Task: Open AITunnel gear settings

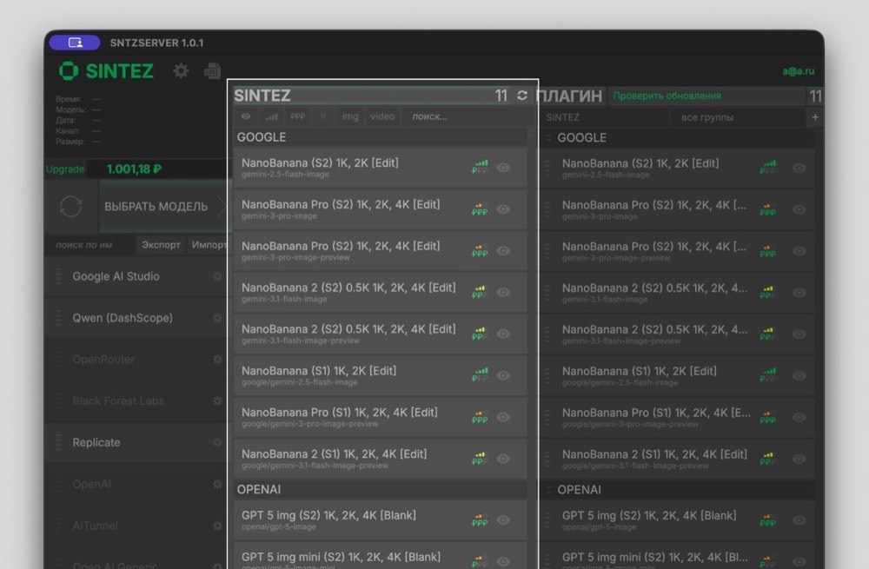Action: point(217,526)
